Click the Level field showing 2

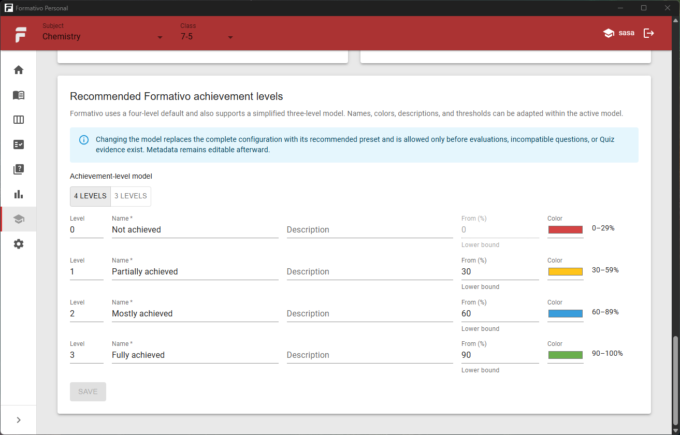pos(86,314)
